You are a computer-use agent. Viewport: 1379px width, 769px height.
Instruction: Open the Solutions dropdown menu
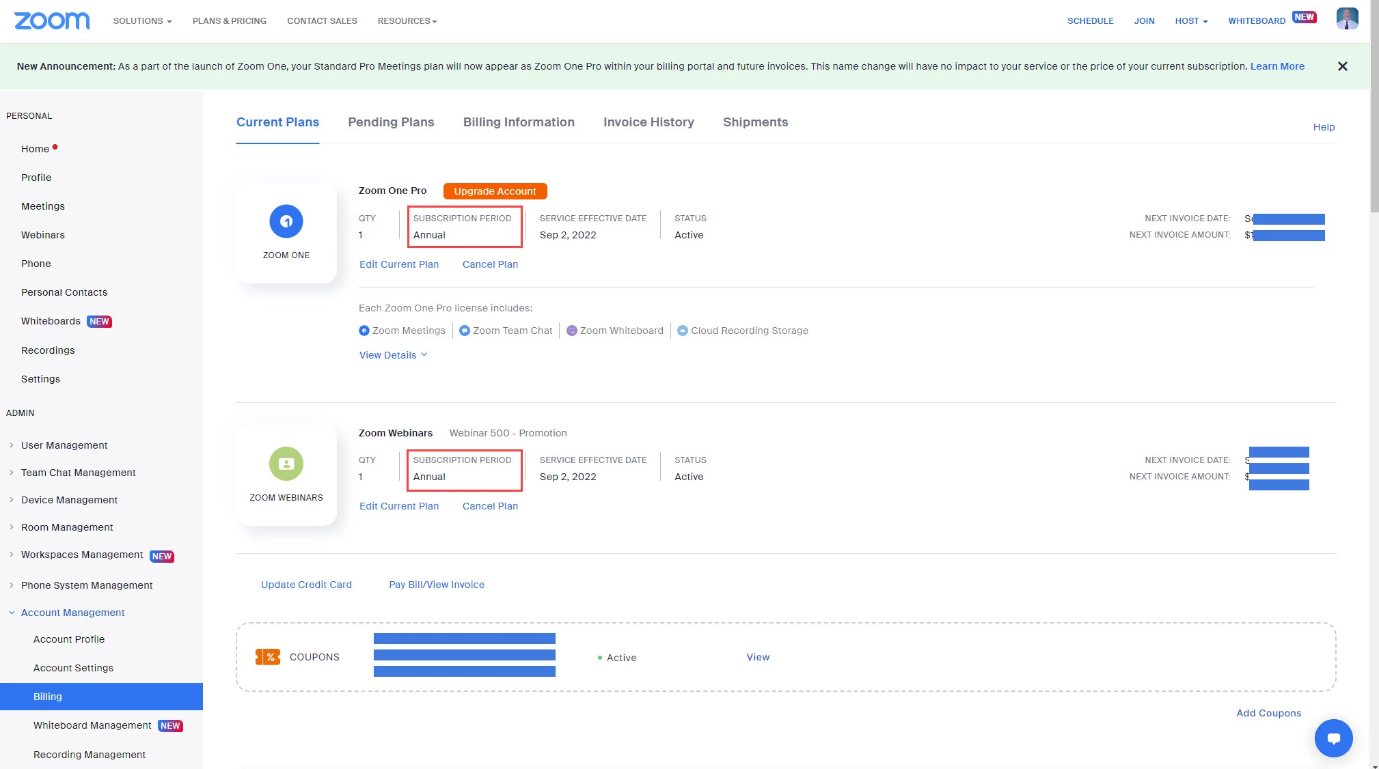142,21
